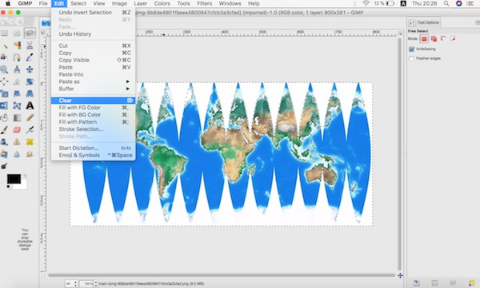Choose Subtract from selection mode
480x288 pixels.
click(443, 39)
